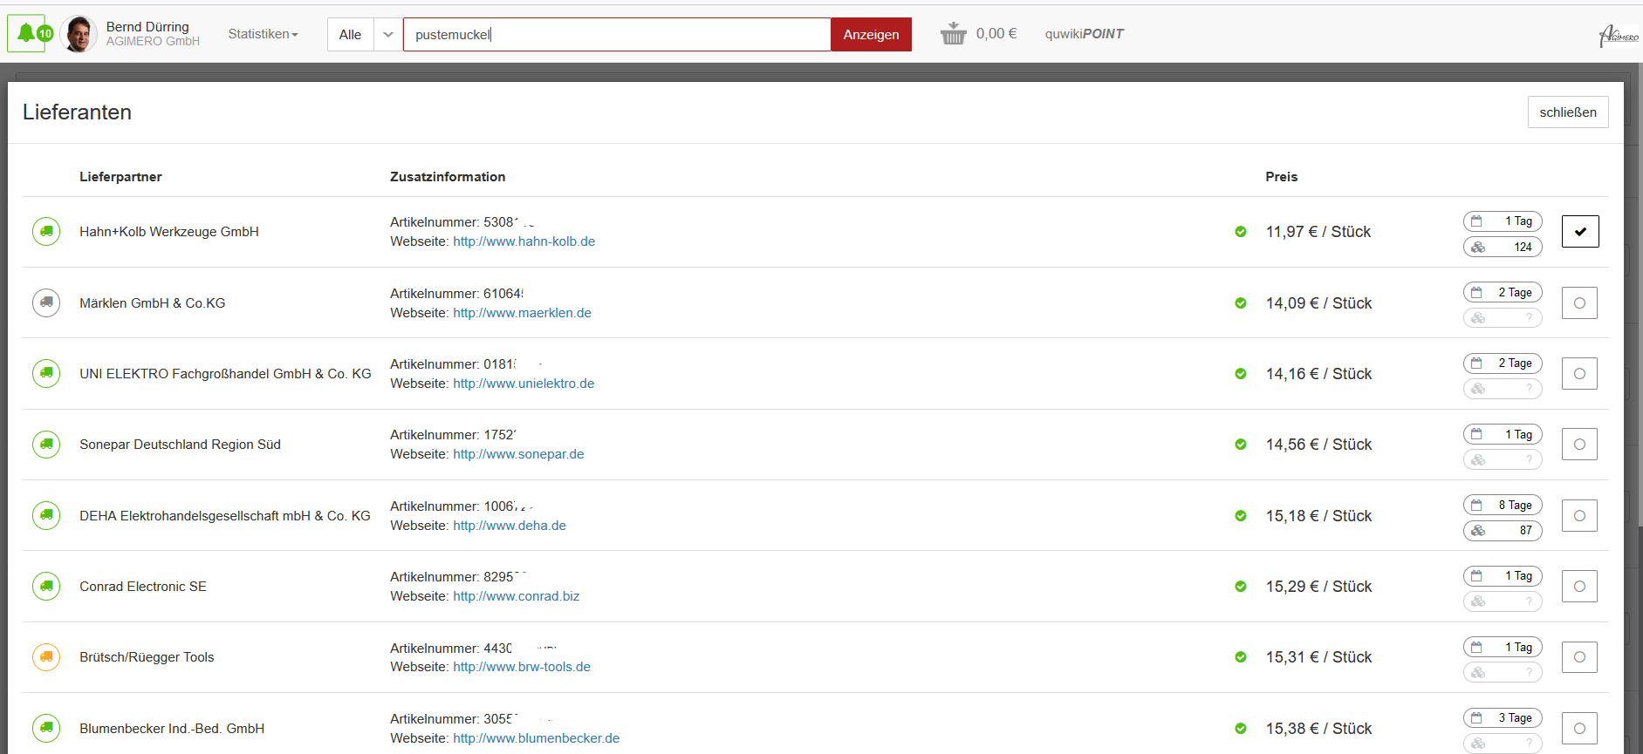1643x754 pixels.
Task: Open the www.maerklen.de website link
Action: (522, 313)
